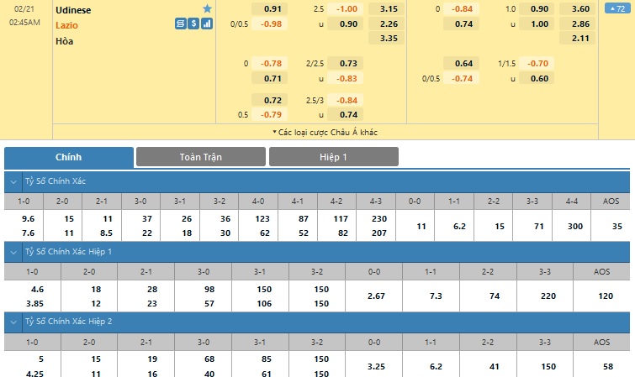The width and height of the screenshot is (635, 377).
Task: Switch to the 'Hiệp 1' tab
Action: pos(333,157)
